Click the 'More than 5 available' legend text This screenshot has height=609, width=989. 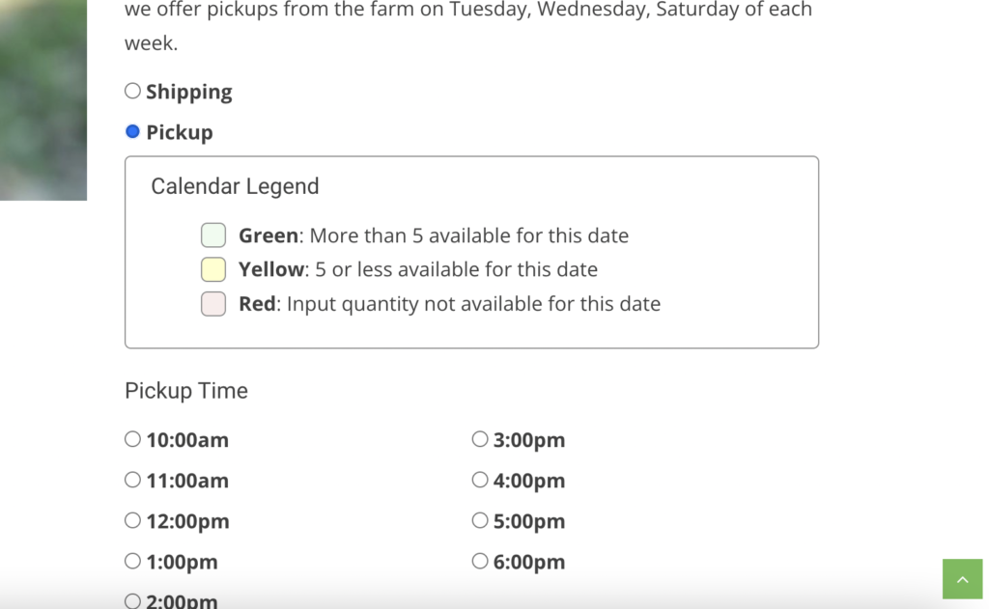pos(468,235)
